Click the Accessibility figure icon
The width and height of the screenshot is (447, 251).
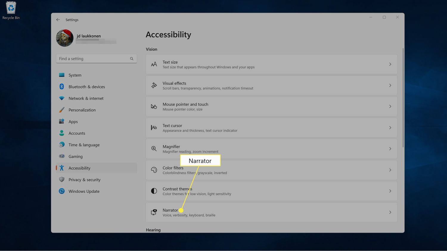click(62, 168)
